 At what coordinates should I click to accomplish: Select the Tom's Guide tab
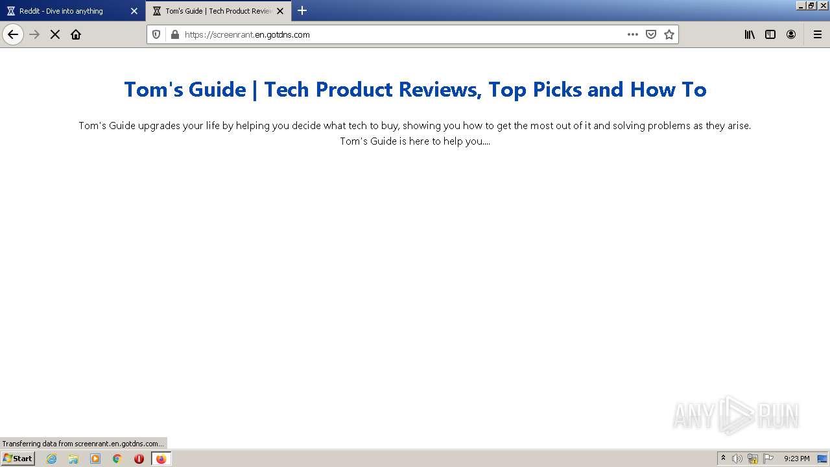(x=219, y=11)
